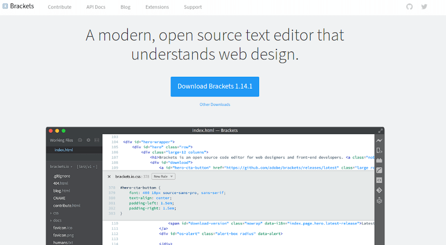Click the yellow minimize window dot
The image size is (446, 245).
(x=57, y=131)
